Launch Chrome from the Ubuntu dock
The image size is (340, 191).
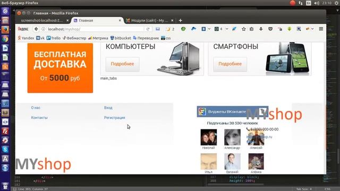pos(5,39)
